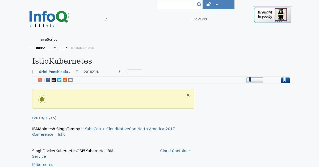Open the Kubernetes link at bottom
The height and width of the screenshot is (167, 319).
pos(43,165)
